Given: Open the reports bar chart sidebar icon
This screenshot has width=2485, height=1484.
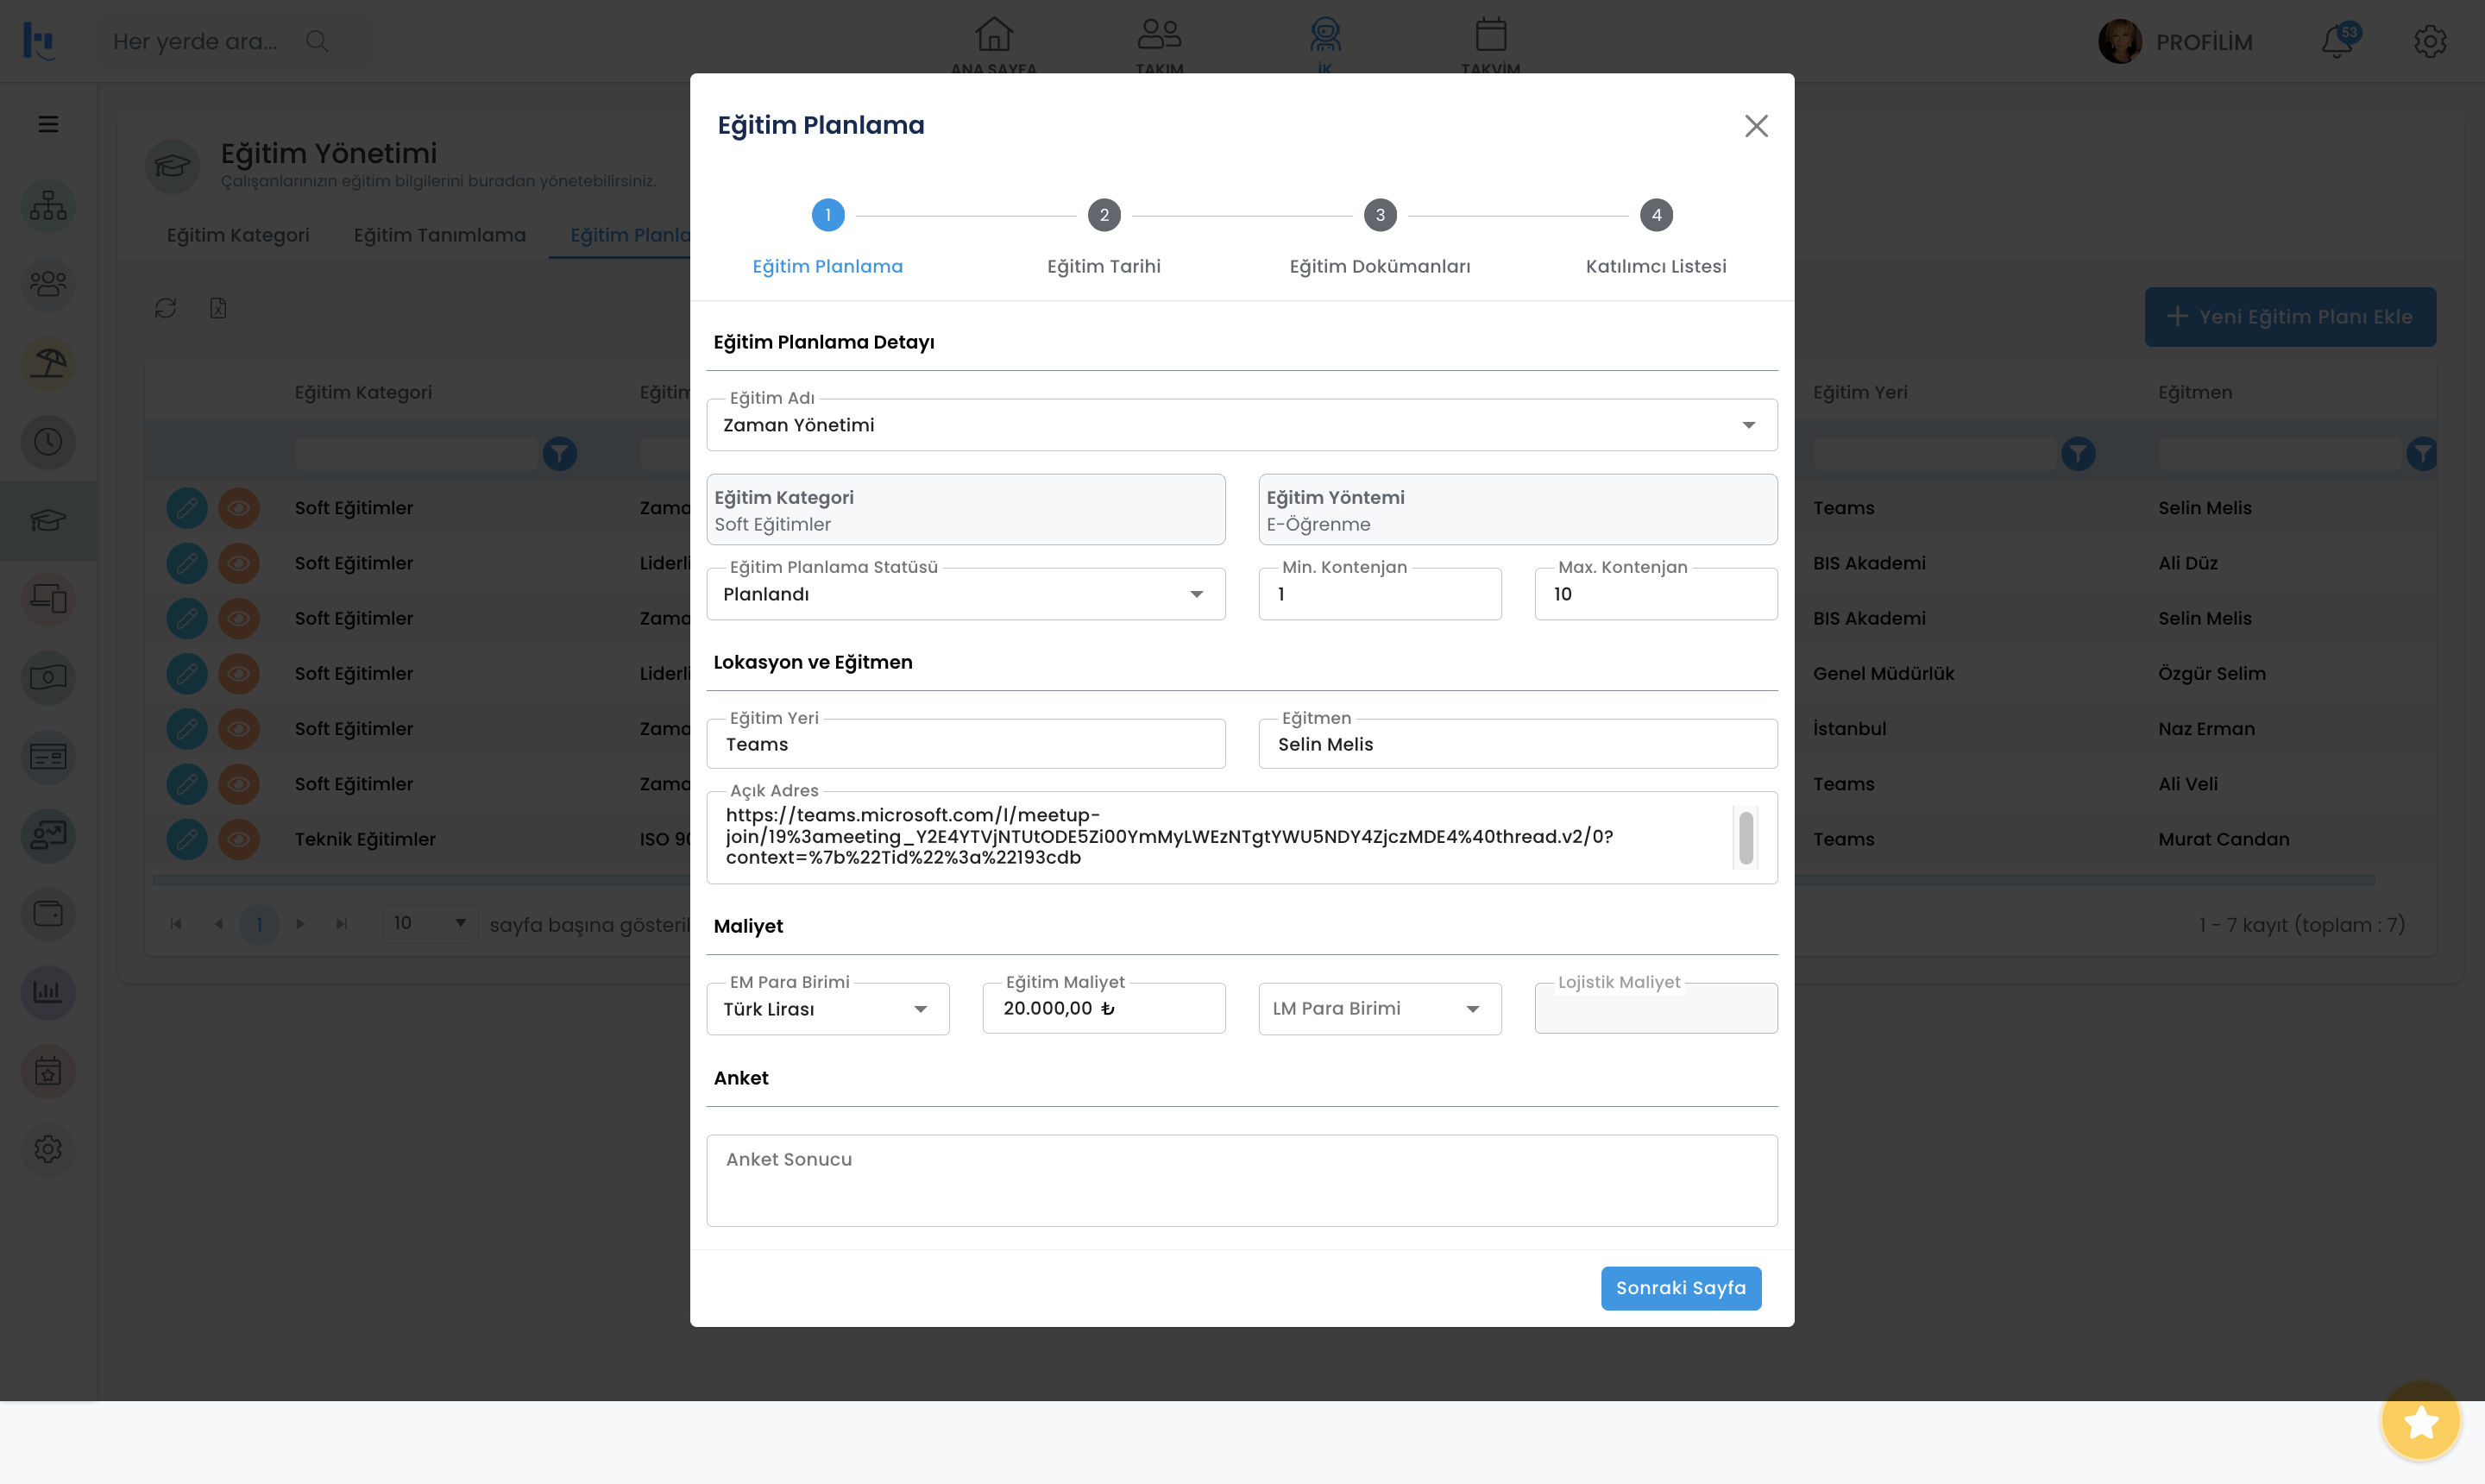Looking at the screenshot, I should [48, 992].
